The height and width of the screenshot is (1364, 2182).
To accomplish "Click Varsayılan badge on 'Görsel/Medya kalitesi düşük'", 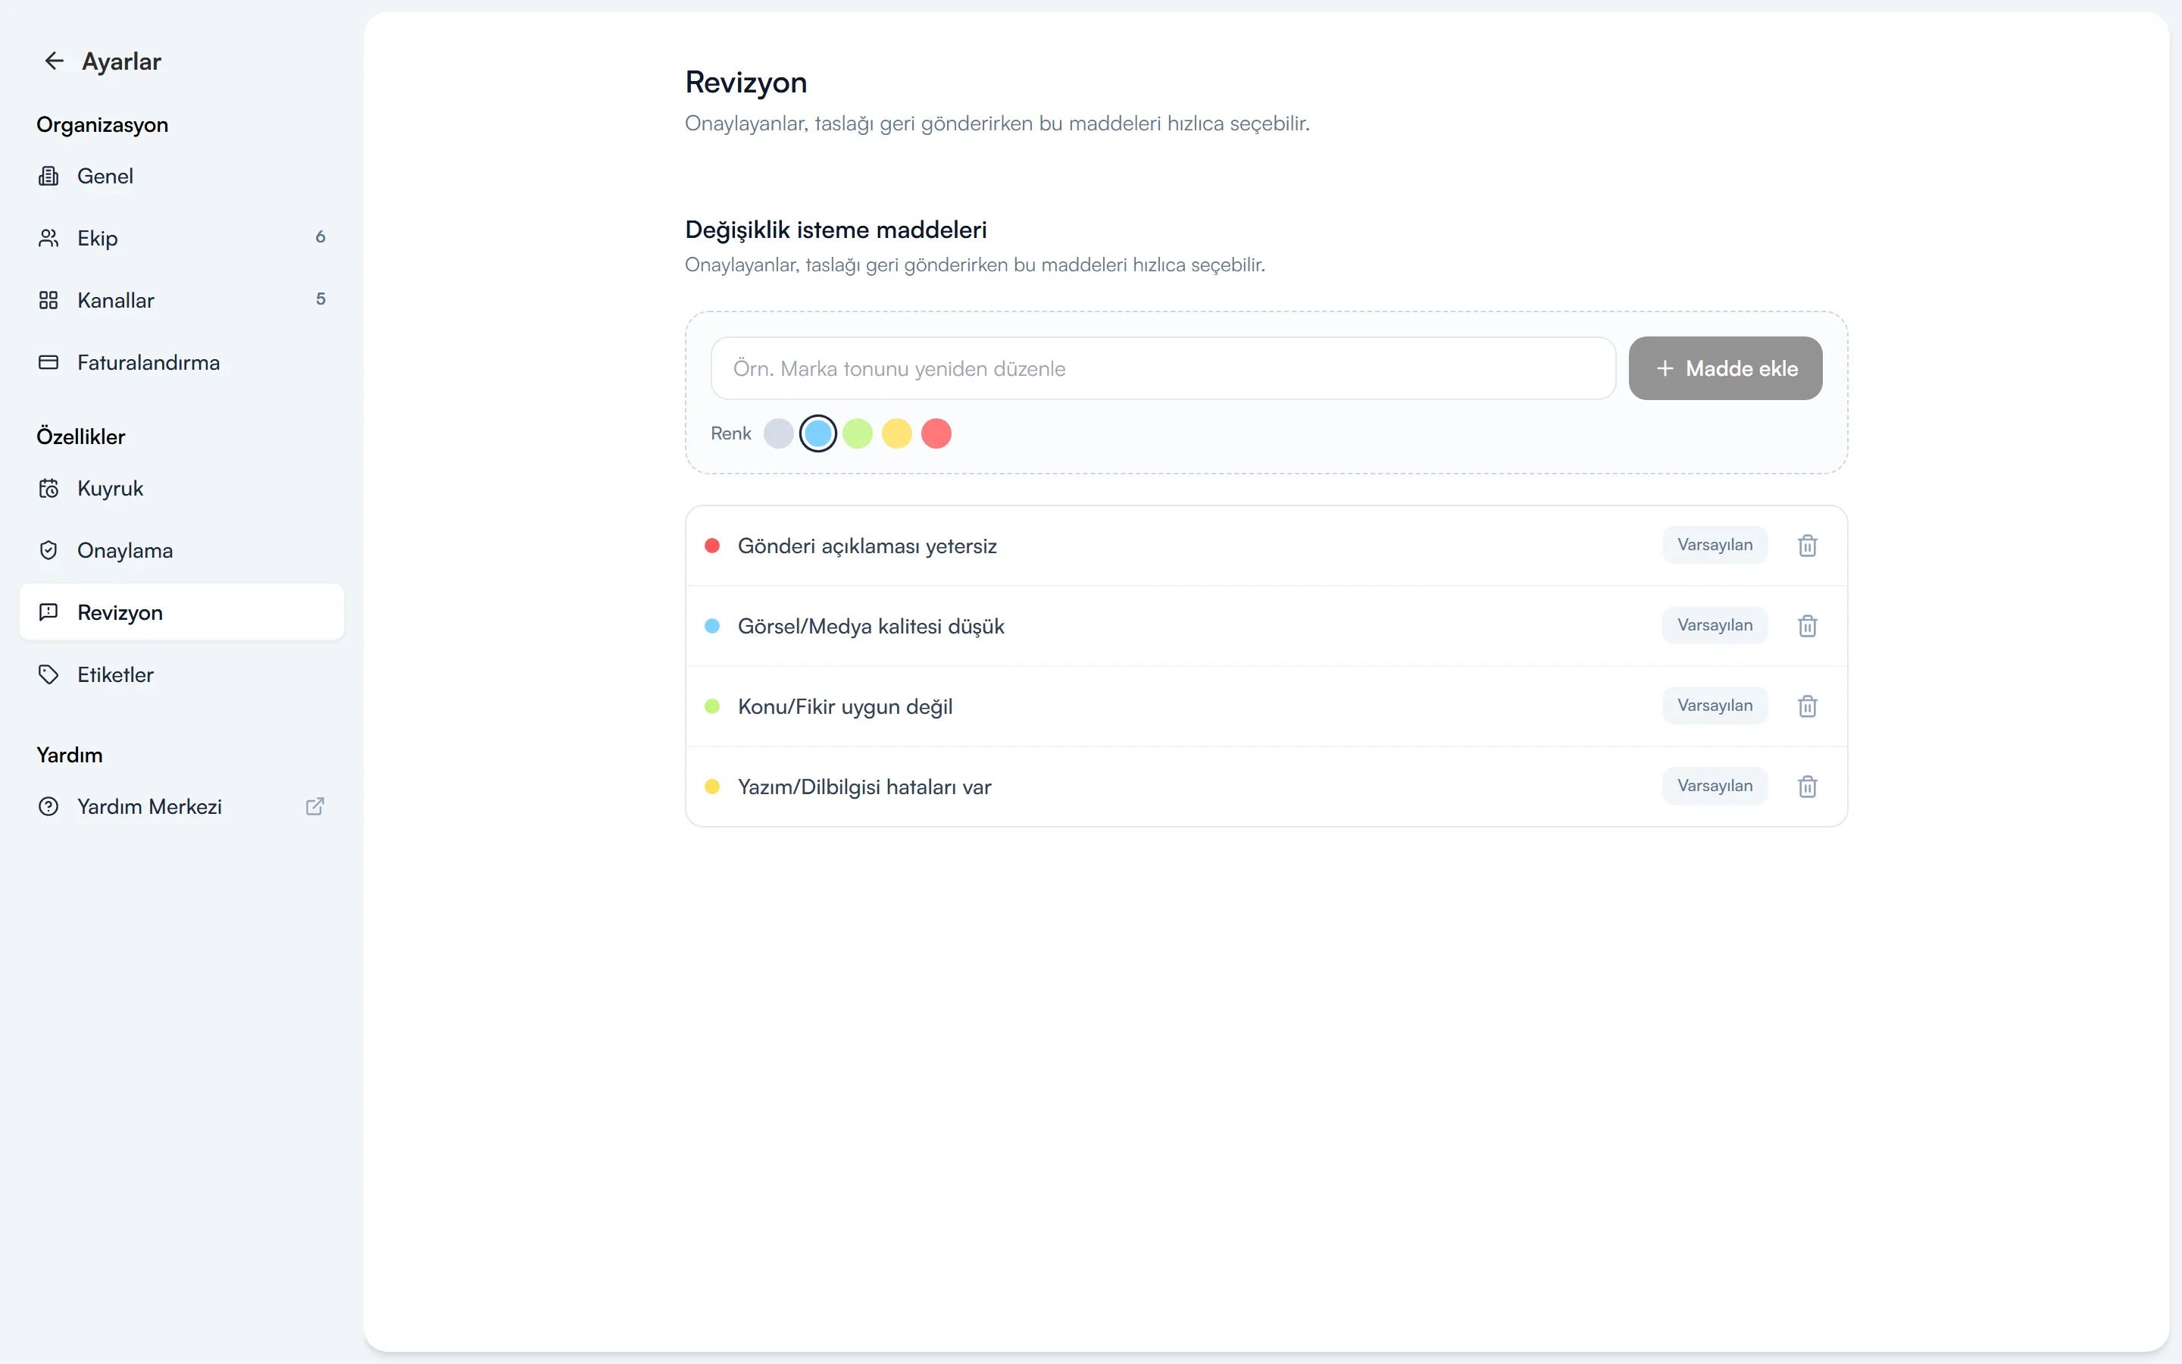I will (1715, 625).
